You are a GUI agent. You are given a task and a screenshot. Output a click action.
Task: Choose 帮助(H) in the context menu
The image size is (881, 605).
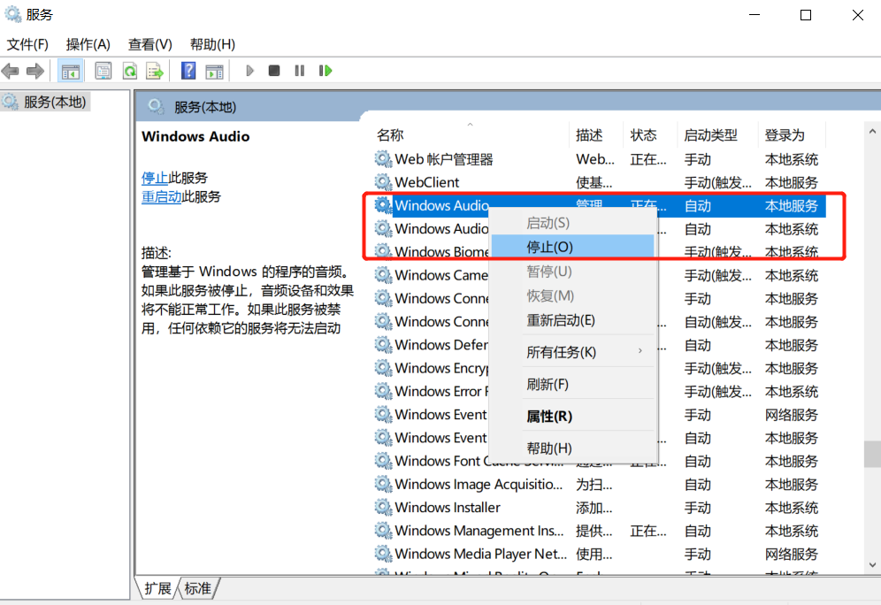point(572,448)
